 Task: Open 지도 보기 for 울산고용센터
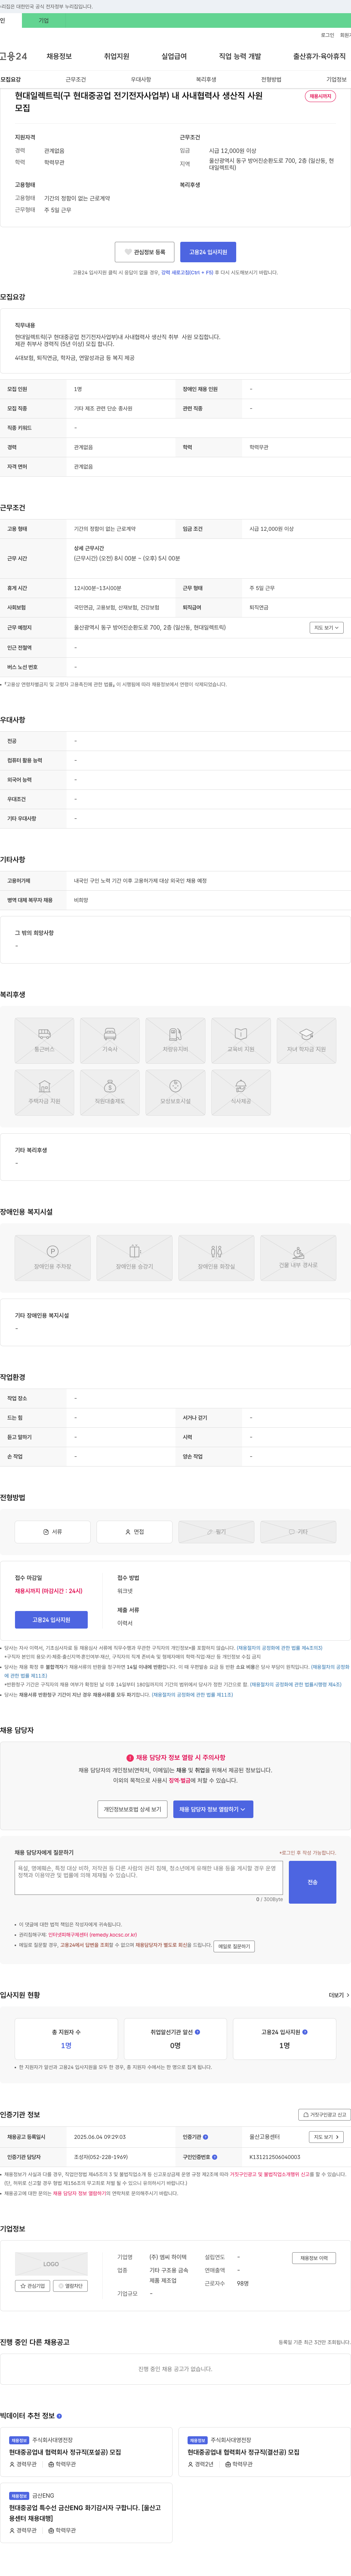[x=326, y=2137]
